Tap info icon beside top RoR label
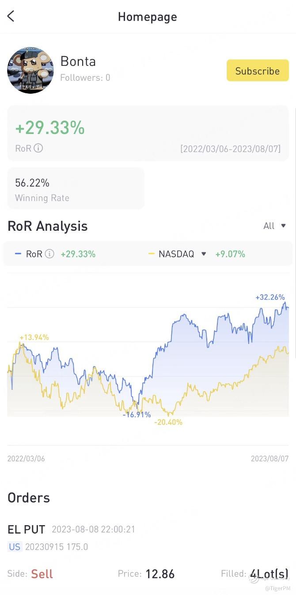 (x=38, y=148)
